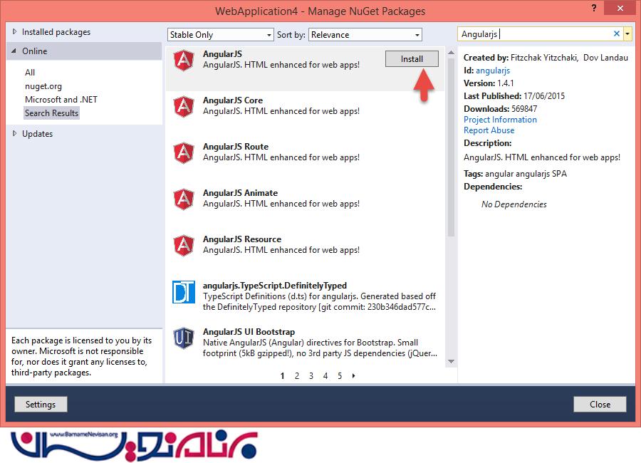Click the AngularJS Core package icon
Image resolution: width=641 pixels, height=463 pixels.
point(184,107)
